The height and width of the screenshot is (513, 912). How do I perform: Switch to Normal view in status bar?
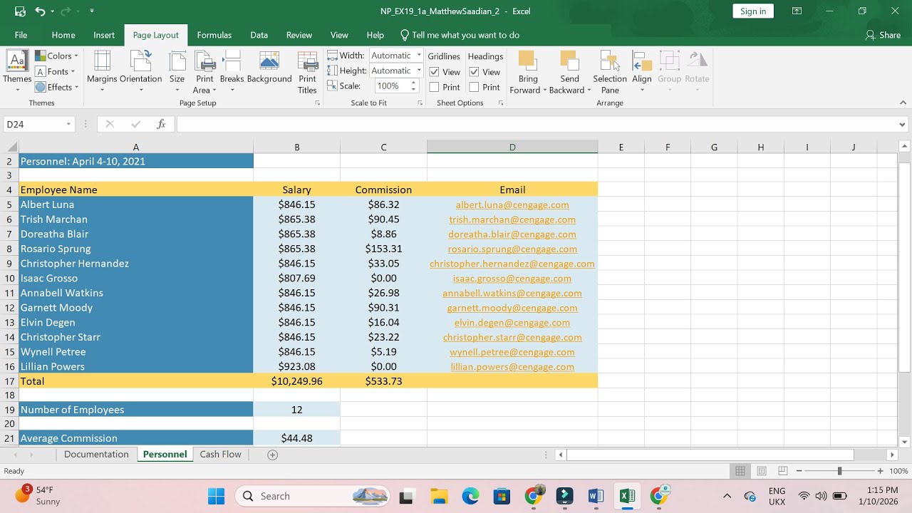pyautogui.click(x=740, y=471)
